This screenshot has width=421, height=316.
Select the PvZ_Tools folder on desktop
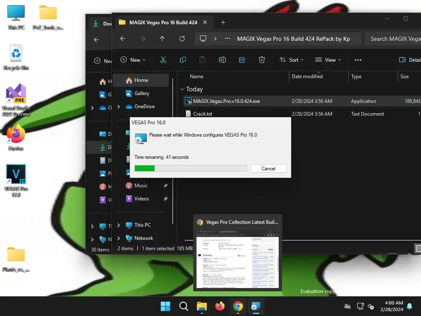(x=48, y=17)
